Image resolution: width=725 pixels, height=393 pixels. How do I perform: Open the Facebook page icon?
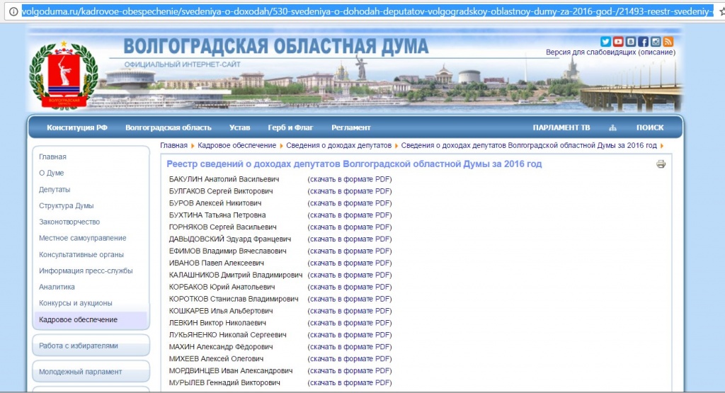click(643, 42)
